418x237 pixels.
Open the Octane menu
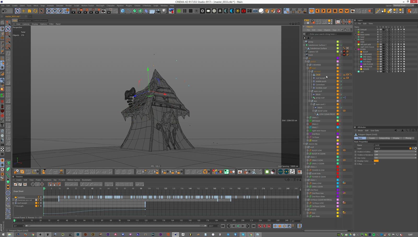(x=137, y=5)
